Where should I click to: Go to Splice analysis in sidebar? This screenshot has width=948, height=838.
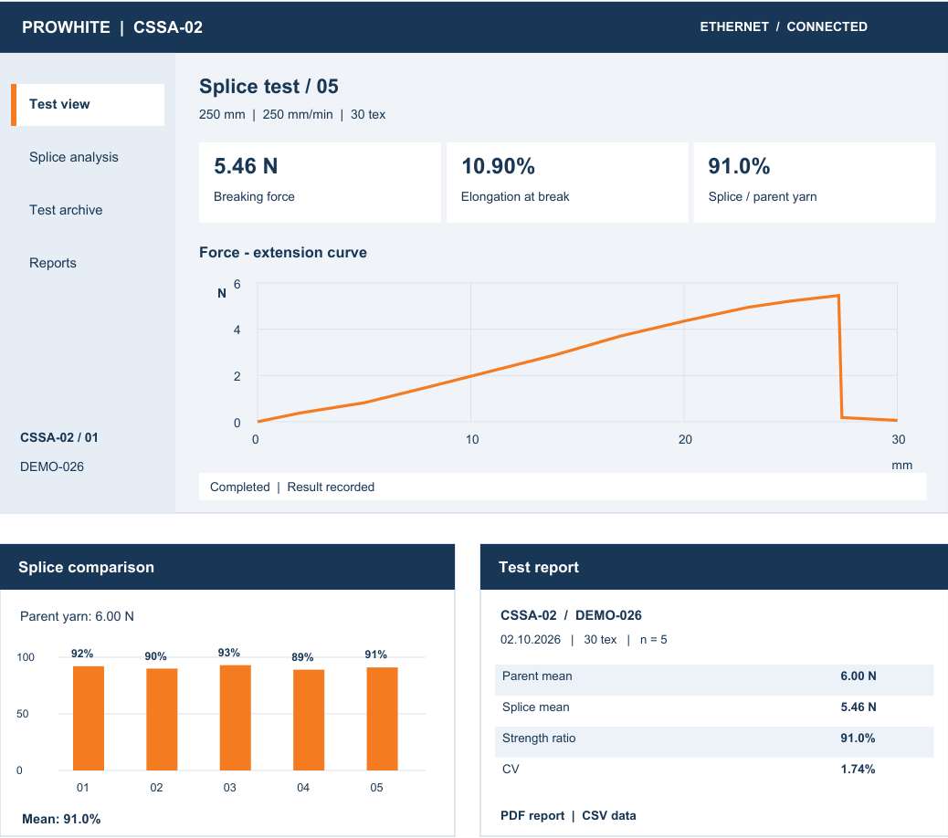[74, 157]
